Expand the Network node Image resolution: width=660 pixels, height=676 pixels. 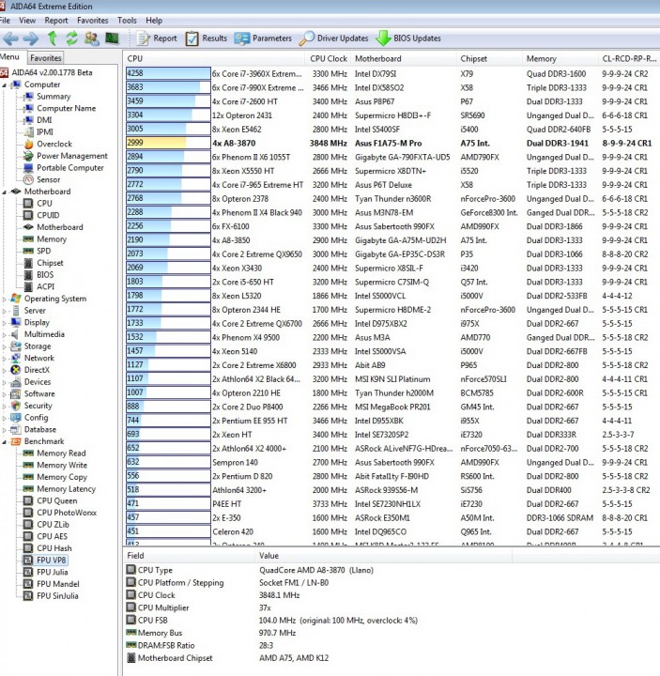(x=5, y=359)
